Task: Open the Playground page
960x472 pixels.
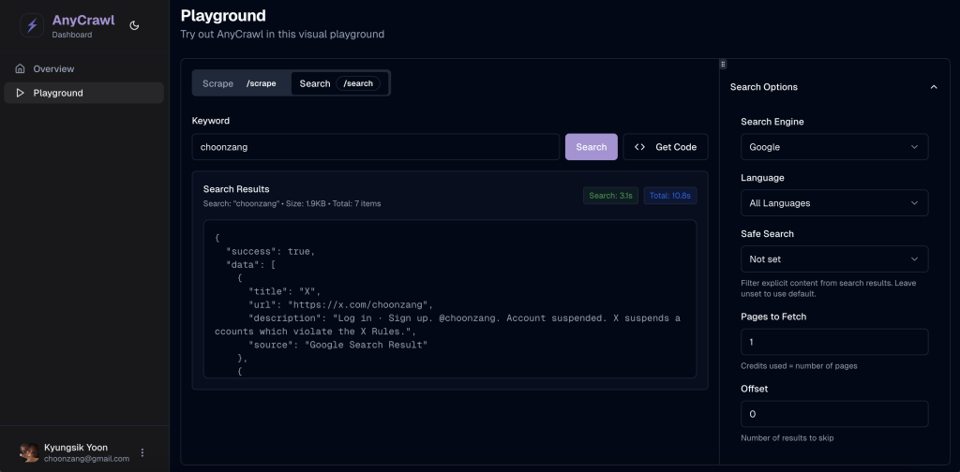Action: (x=83, y=93)
